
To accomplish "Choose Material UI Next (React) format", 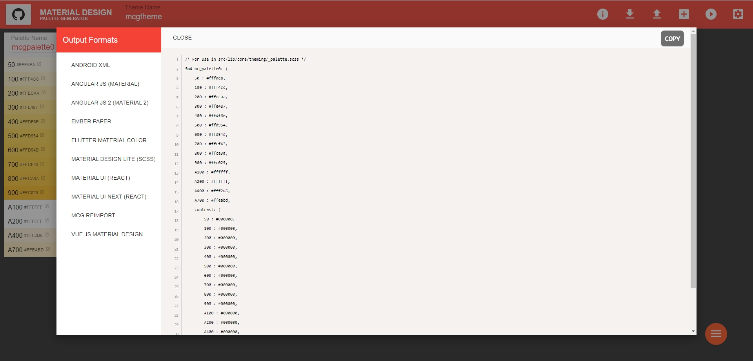I will [x=109, y=197].
